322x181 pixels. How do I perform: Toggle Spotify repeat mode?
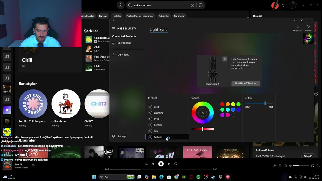(x=176, y=164)
